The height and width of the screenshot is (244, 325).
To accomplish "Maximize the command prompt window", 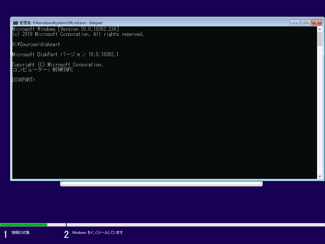I will click(x=306, y=23).
